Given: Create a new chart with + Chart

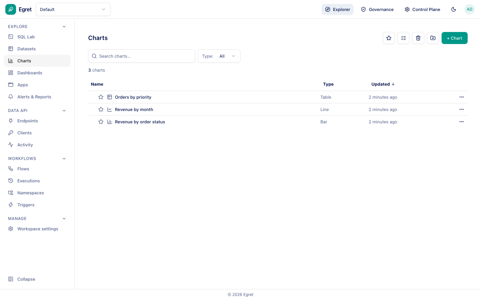Looking at the screenshot, I should (455, 38).
